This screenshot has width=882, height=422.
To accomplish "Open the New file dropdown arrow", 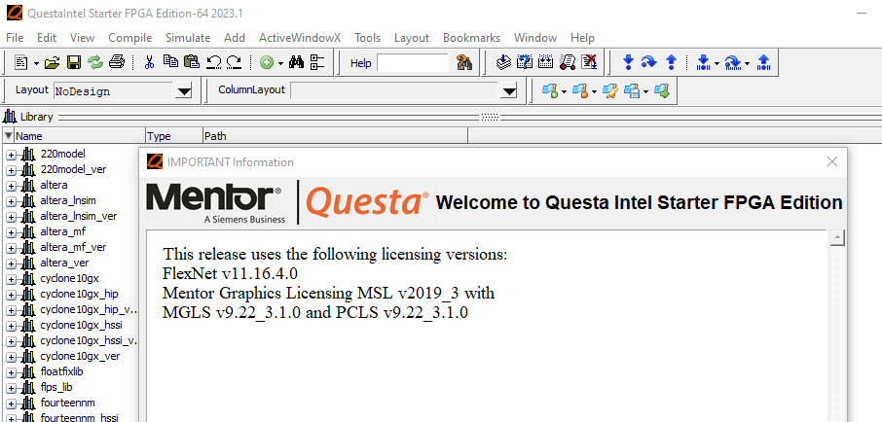I will point(37,63).
